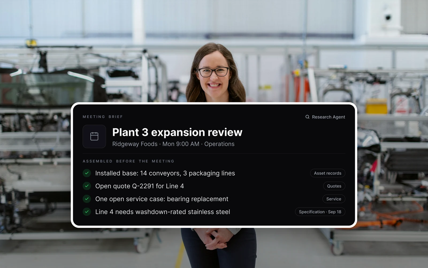Viewport: 428px width, 268px height.
Task: Click the Research Agent search icon
Action: coord(307,117)
